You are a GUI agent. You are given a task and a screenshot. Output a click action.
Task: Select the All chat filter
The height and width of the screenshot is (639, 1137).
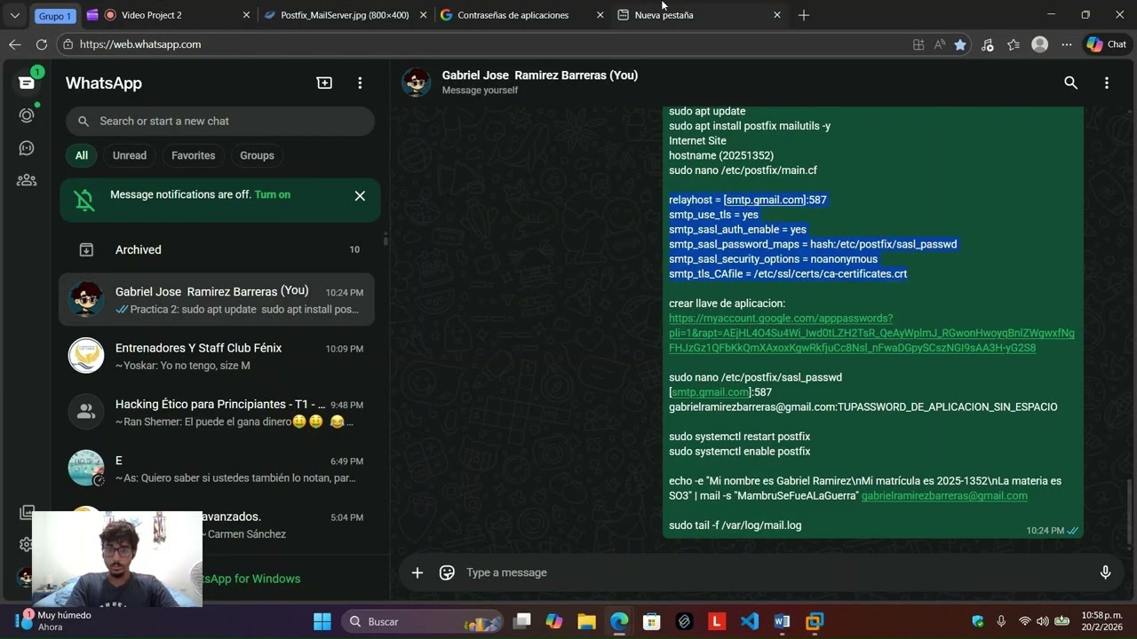pyautogui.click(x=81, y=155)
